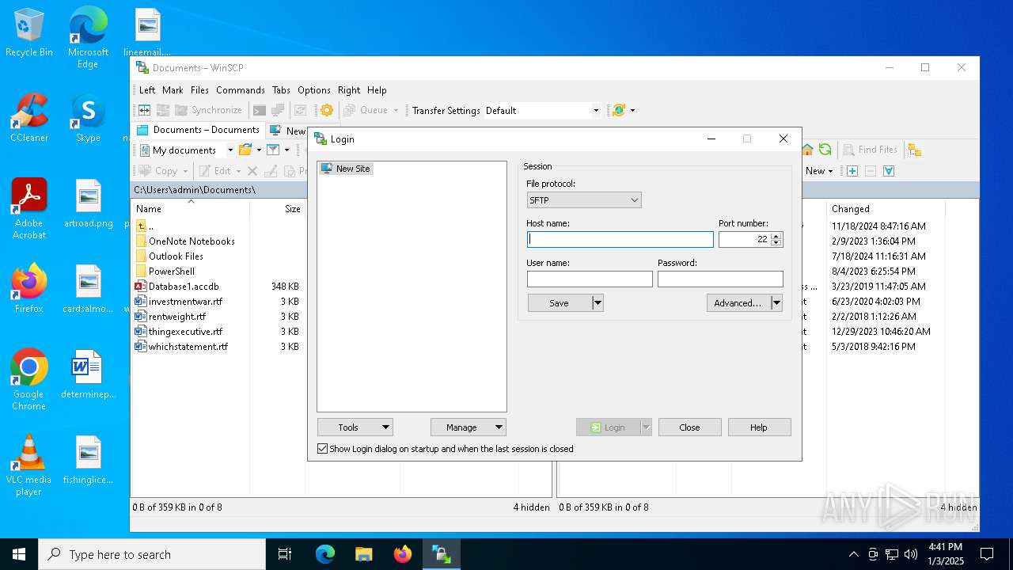1013x570 pixels.
Task: Select Database1.accdb in the left panel
Action: point(184,286)
